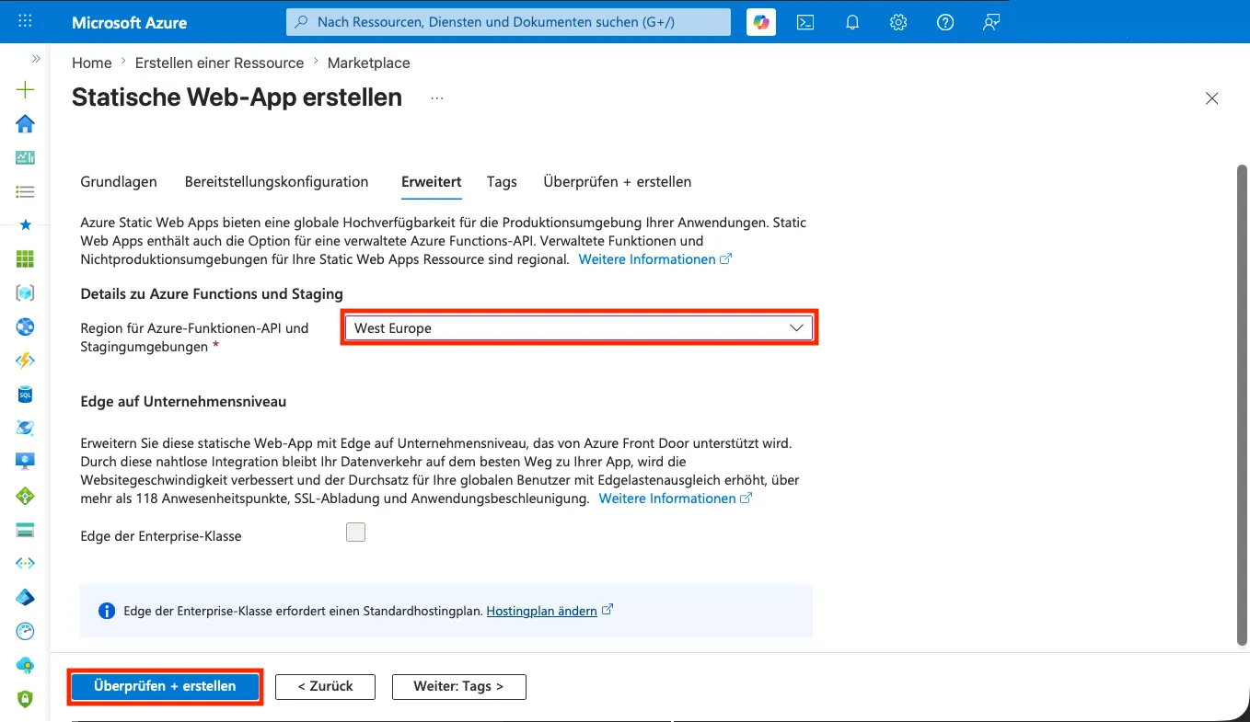Click the Favorites star in sidebar
This screenshot has width=1250, height=722.
coord(25,224)
